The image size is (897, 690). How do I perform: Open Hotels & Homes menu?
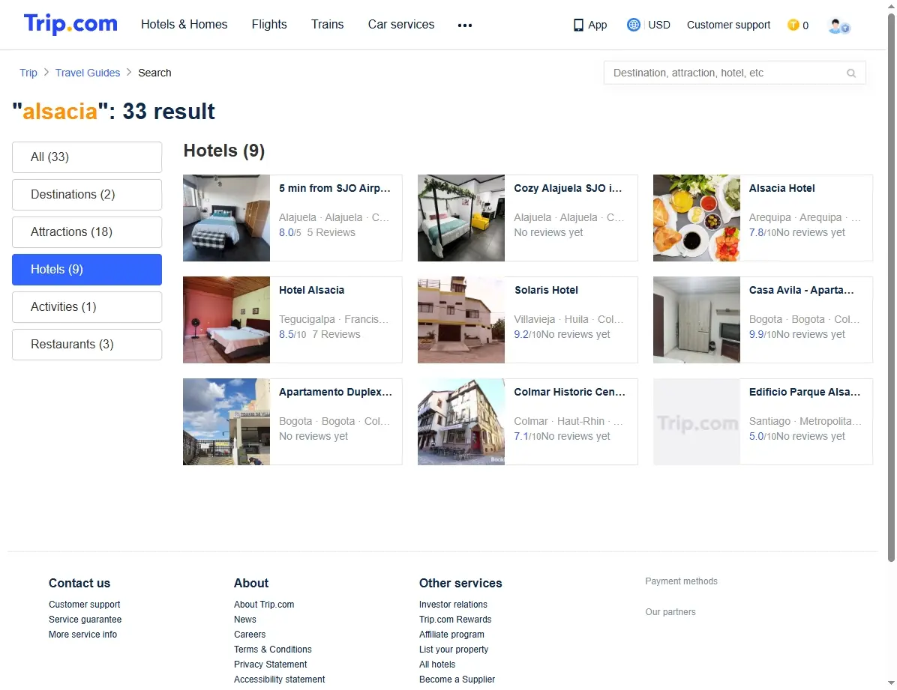184,25
